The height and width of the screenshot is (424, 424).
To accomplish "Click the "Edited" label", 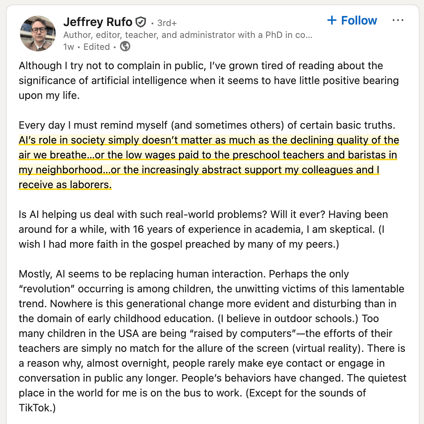I will [x=97, y=47].
